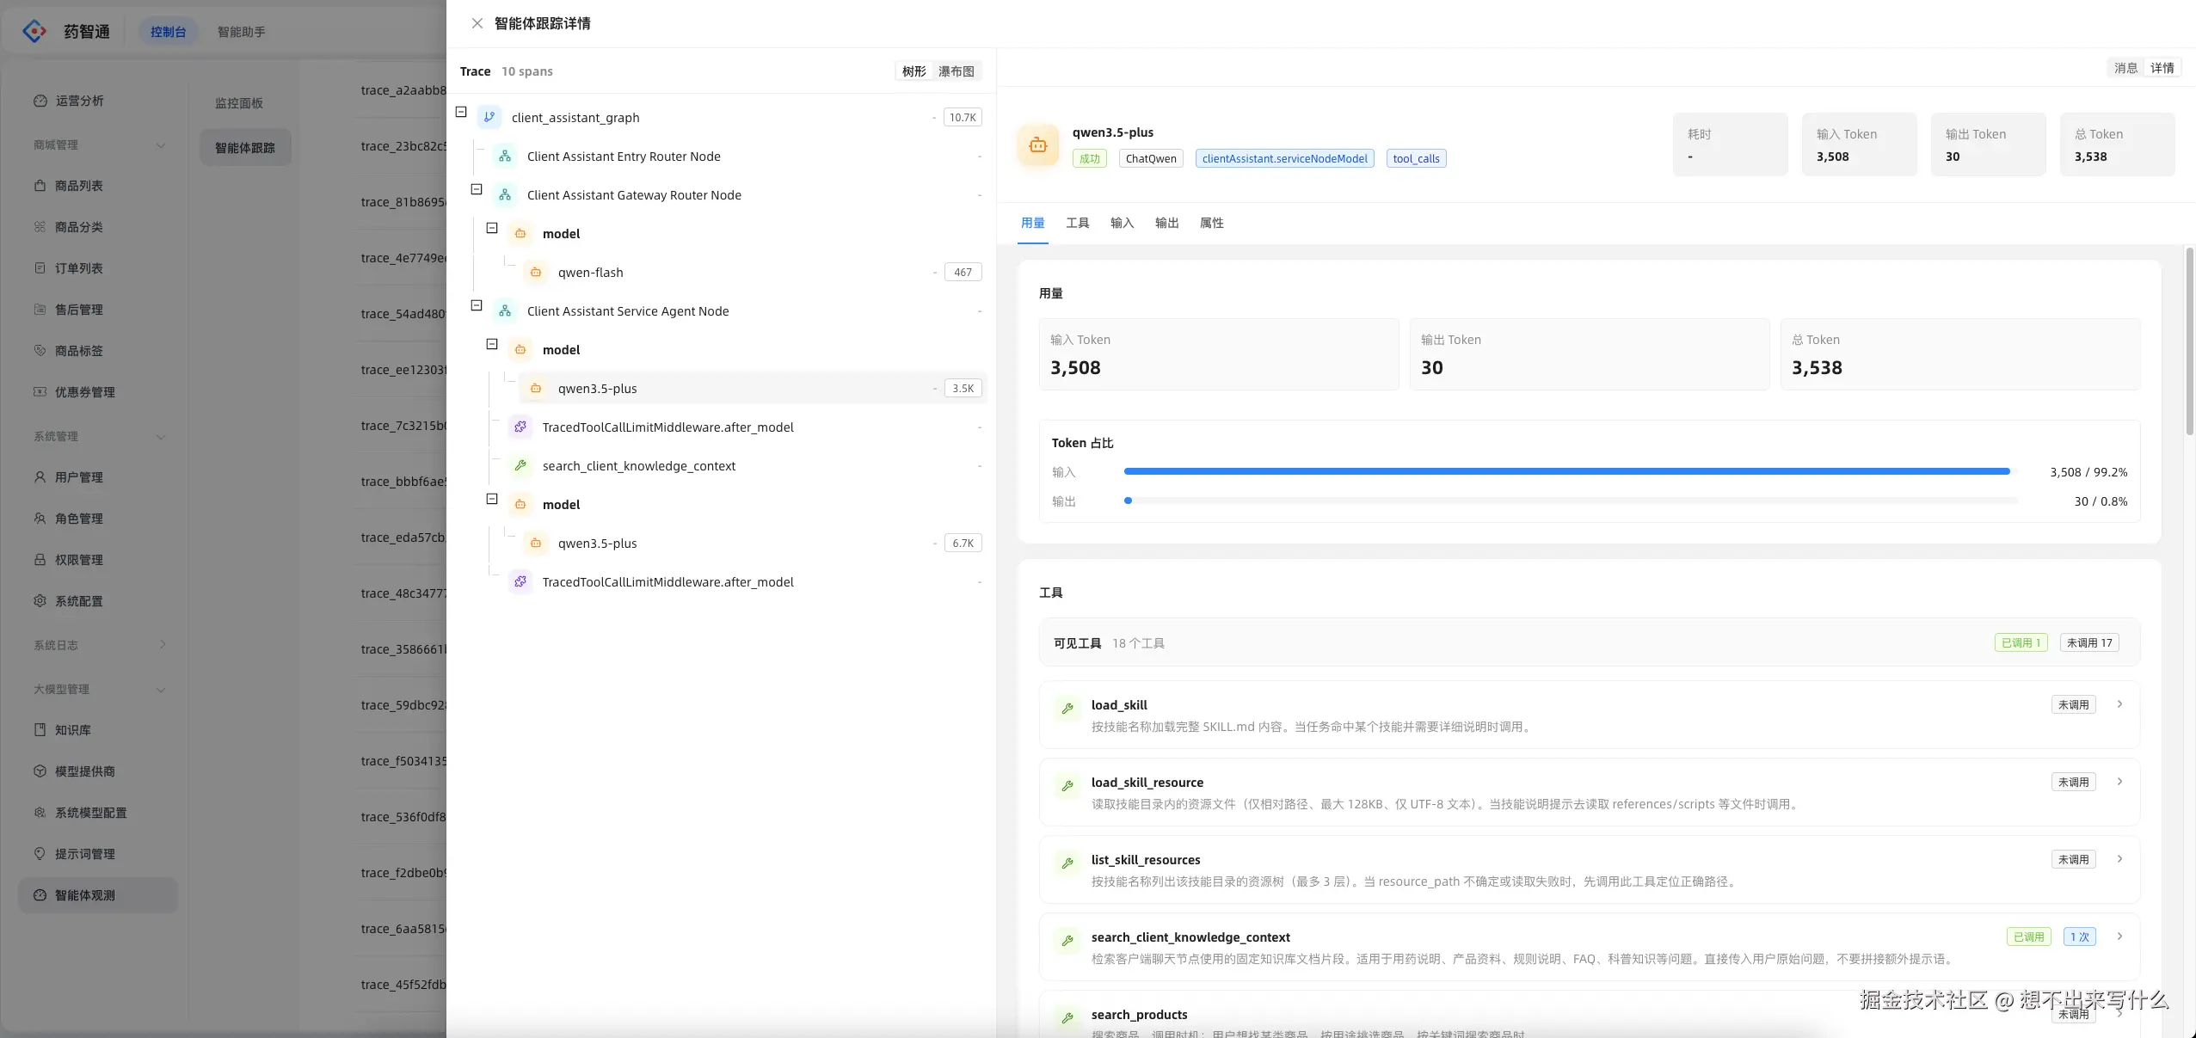Filter tools by 未调用 17 badge
2196x1038 pixels.
[2088, 642]
